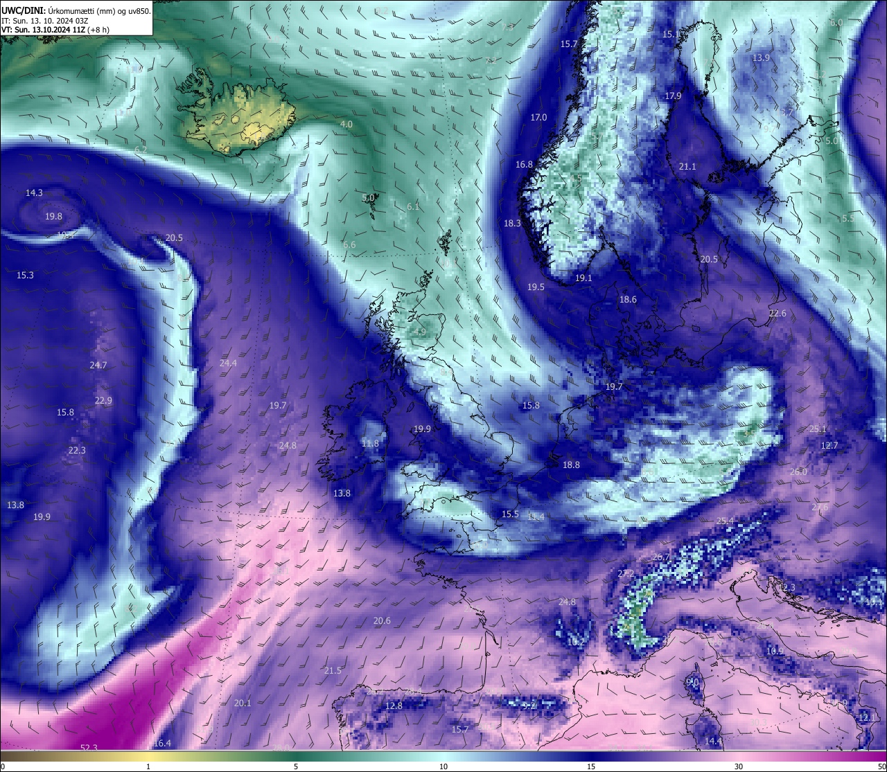Click the 21.1 value label
Image resolution: width=887 pixels, height=772 pixels.
coord(687,167)
